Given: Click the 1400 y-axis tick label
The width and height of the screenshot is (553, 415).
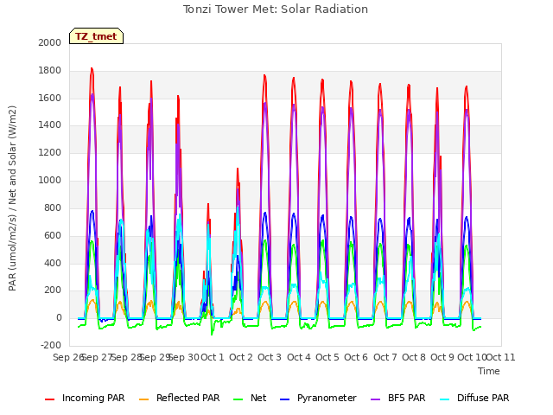Looking at the screenshot, I should point(50,125).
